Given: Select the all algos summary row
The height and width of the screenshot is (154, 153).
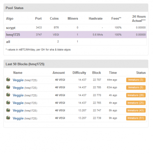Looking at the screenshot, I should [x=76, y=42].
